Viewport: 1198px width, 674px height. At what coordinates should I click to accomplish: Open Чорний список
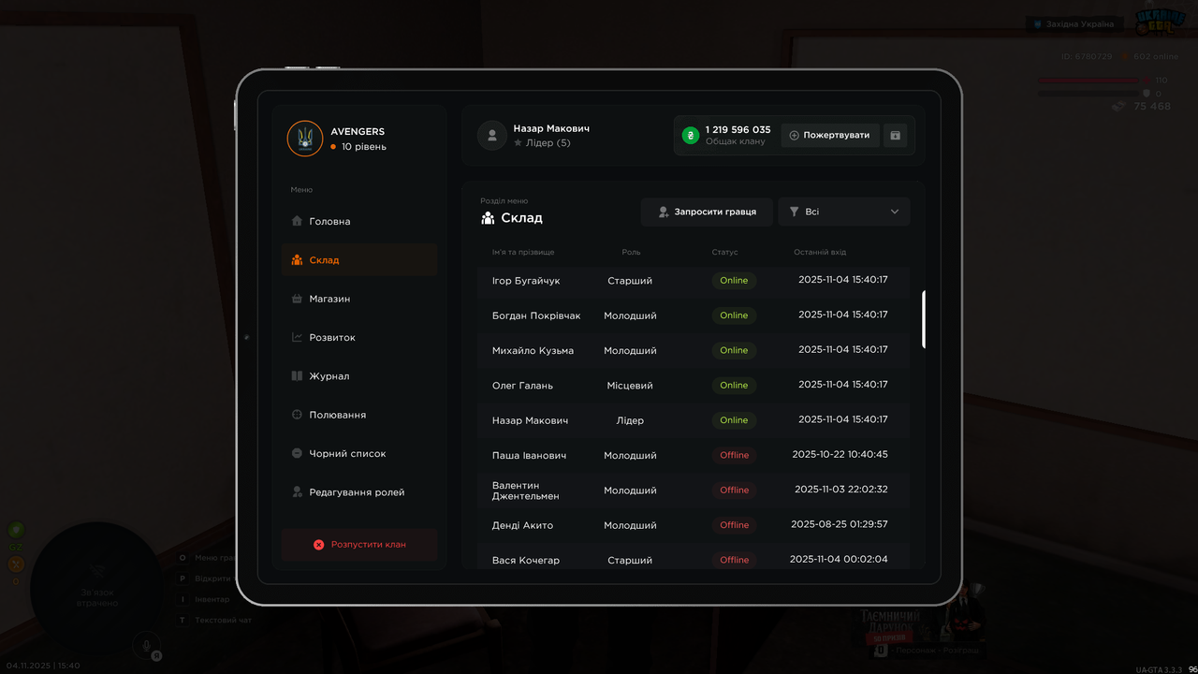tap(358, 453)
